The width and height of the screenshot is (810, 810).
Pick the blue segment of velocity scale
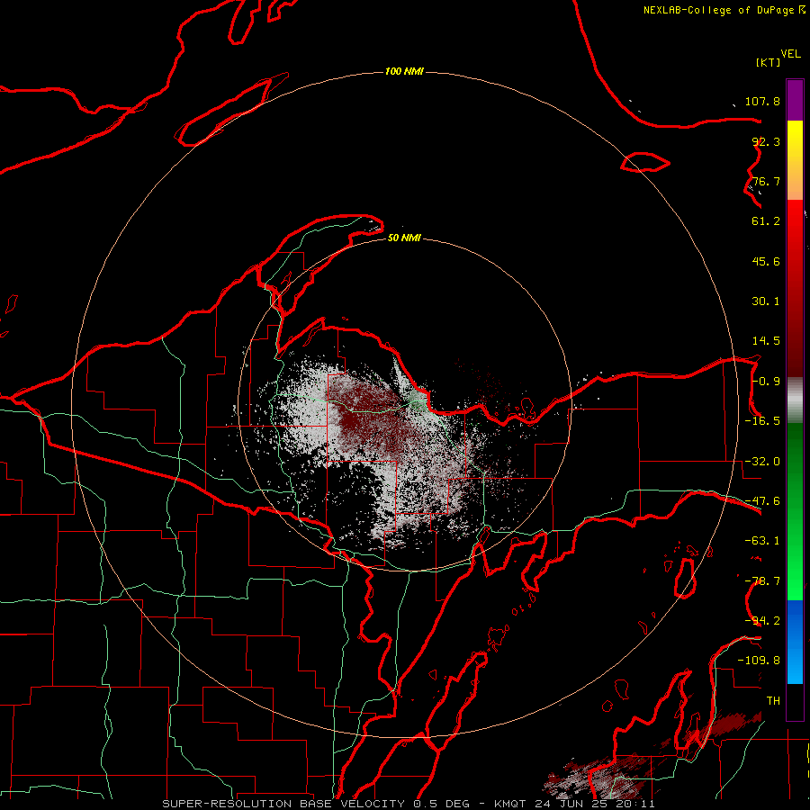click(795, 642)
